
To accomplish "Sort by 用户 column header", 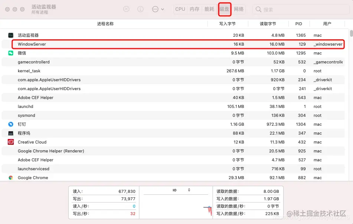I will tap(327, 24).
